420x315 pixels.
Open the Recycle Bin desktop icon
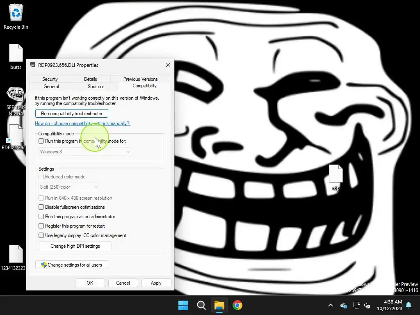[x=16, y=16]
